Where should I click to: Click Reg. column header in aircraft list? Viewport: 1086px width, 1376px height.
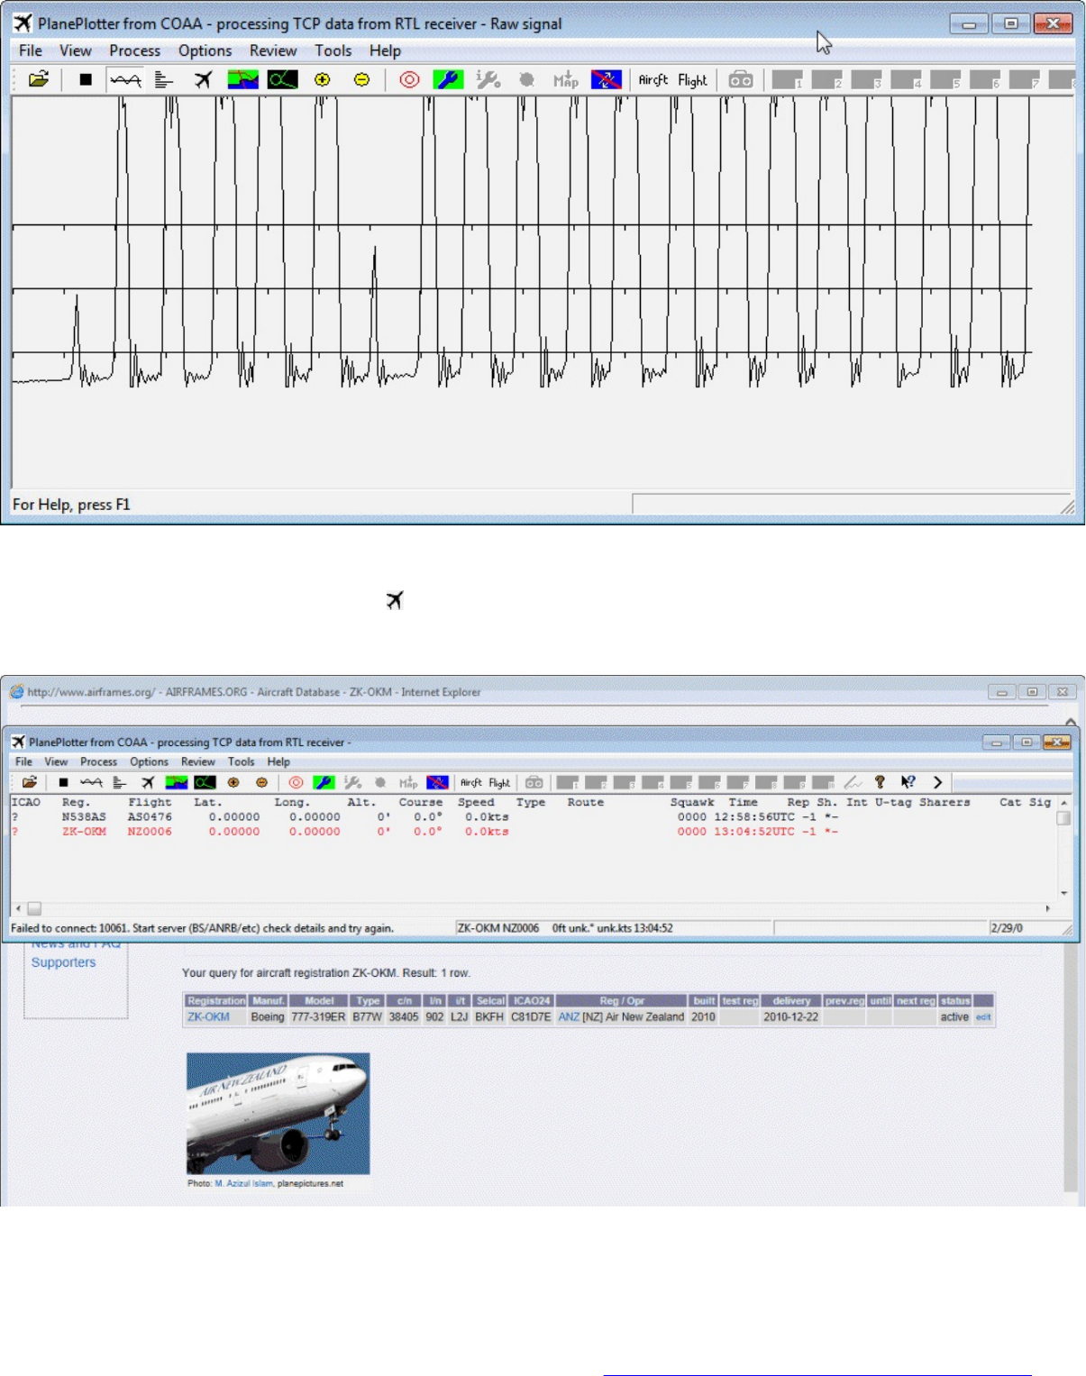pos(76,802)
